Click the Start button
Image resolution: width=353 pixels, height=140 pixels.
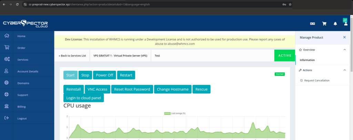pyautogui.click(x=70, y=75)
